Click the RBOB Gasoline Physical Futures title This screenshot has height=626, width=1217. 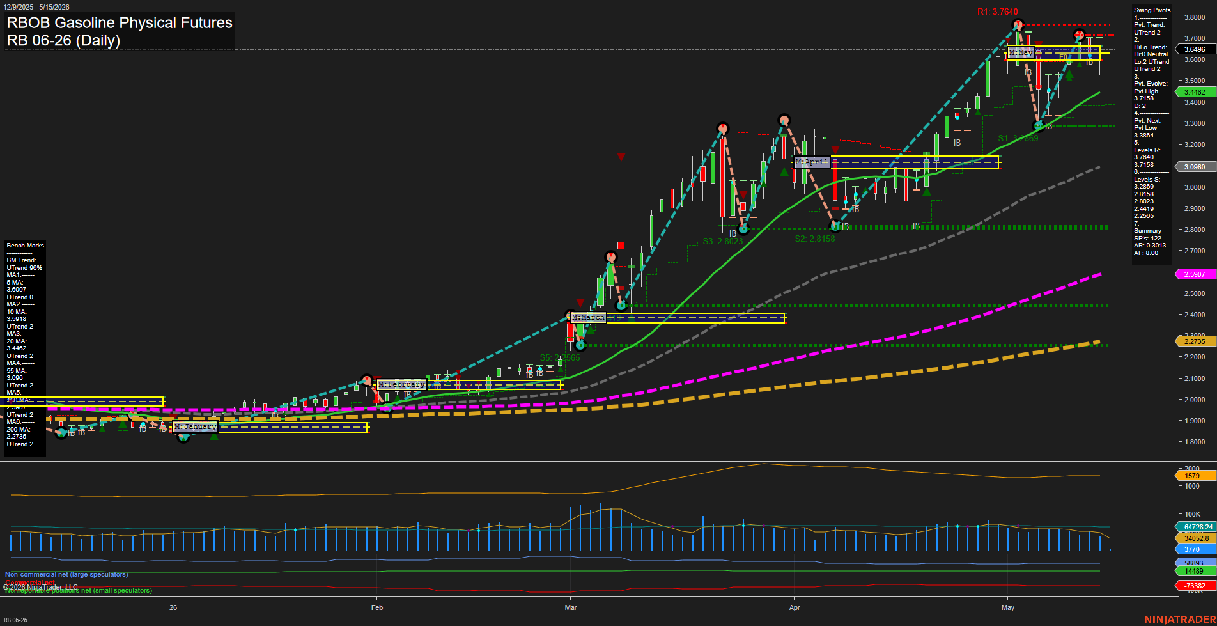(120, 22)
